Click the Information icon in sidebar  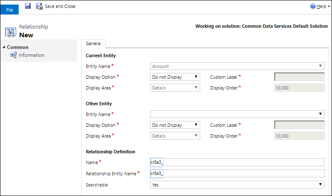coord(13,55)
